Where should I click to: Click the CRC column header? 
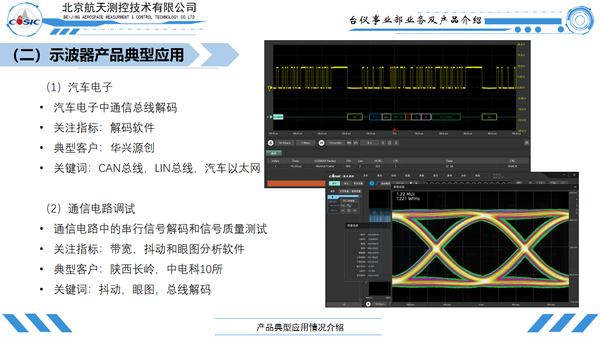pyautogui.click(x=513, y=161)
